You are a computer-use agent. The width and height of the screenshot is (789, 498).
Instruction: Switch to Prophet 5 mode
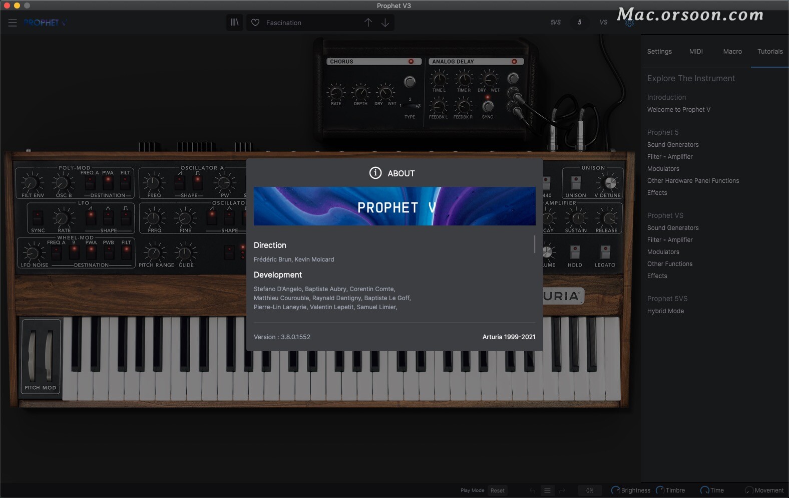[x=580, y=22]
